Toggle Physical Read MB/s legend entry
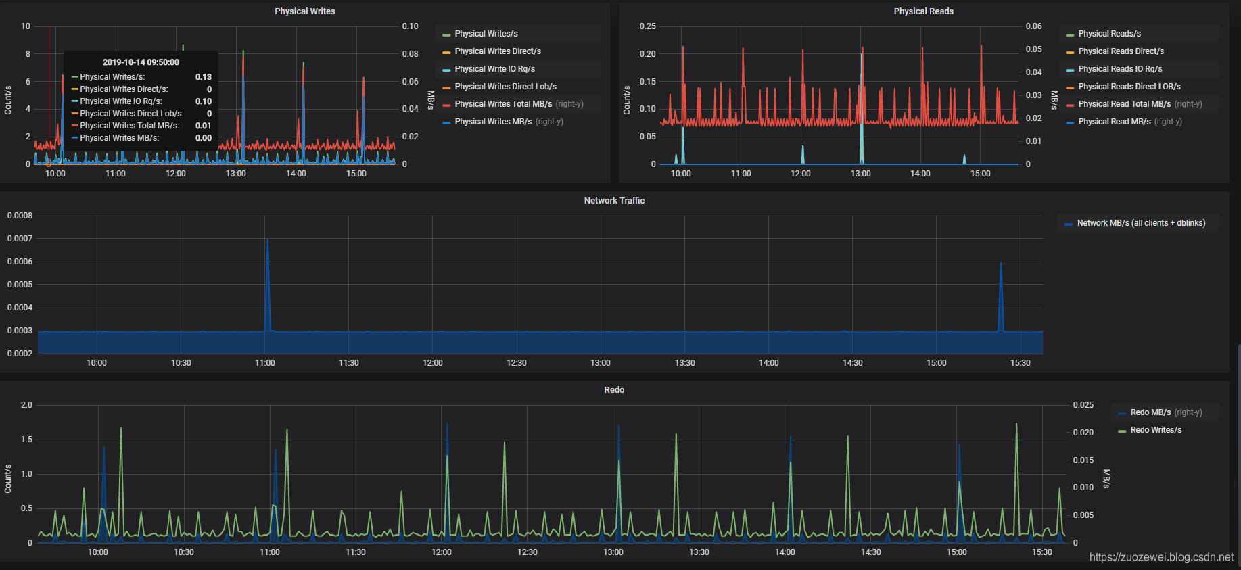The width and height of the screenshot is (1241, 570). click(1115, 122)
